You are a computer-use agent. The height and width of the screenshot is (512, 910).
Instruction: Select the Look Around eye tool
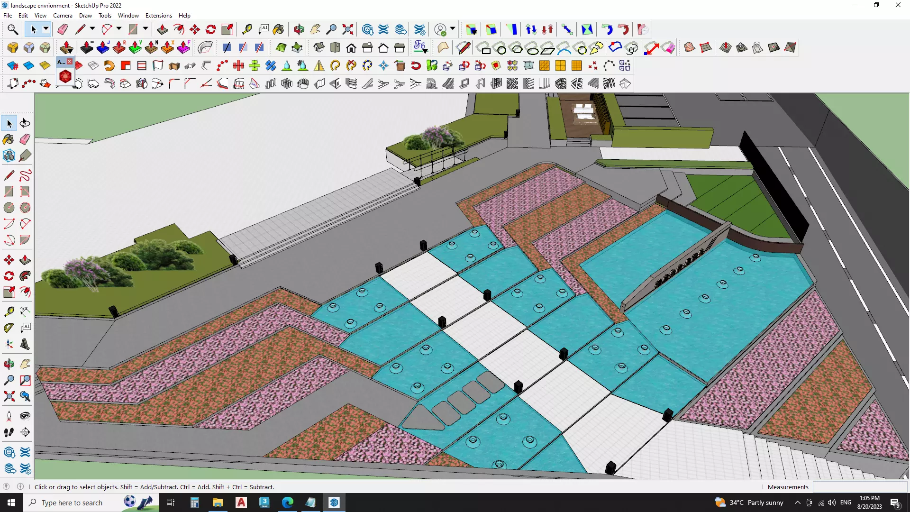tap(25, 416)
